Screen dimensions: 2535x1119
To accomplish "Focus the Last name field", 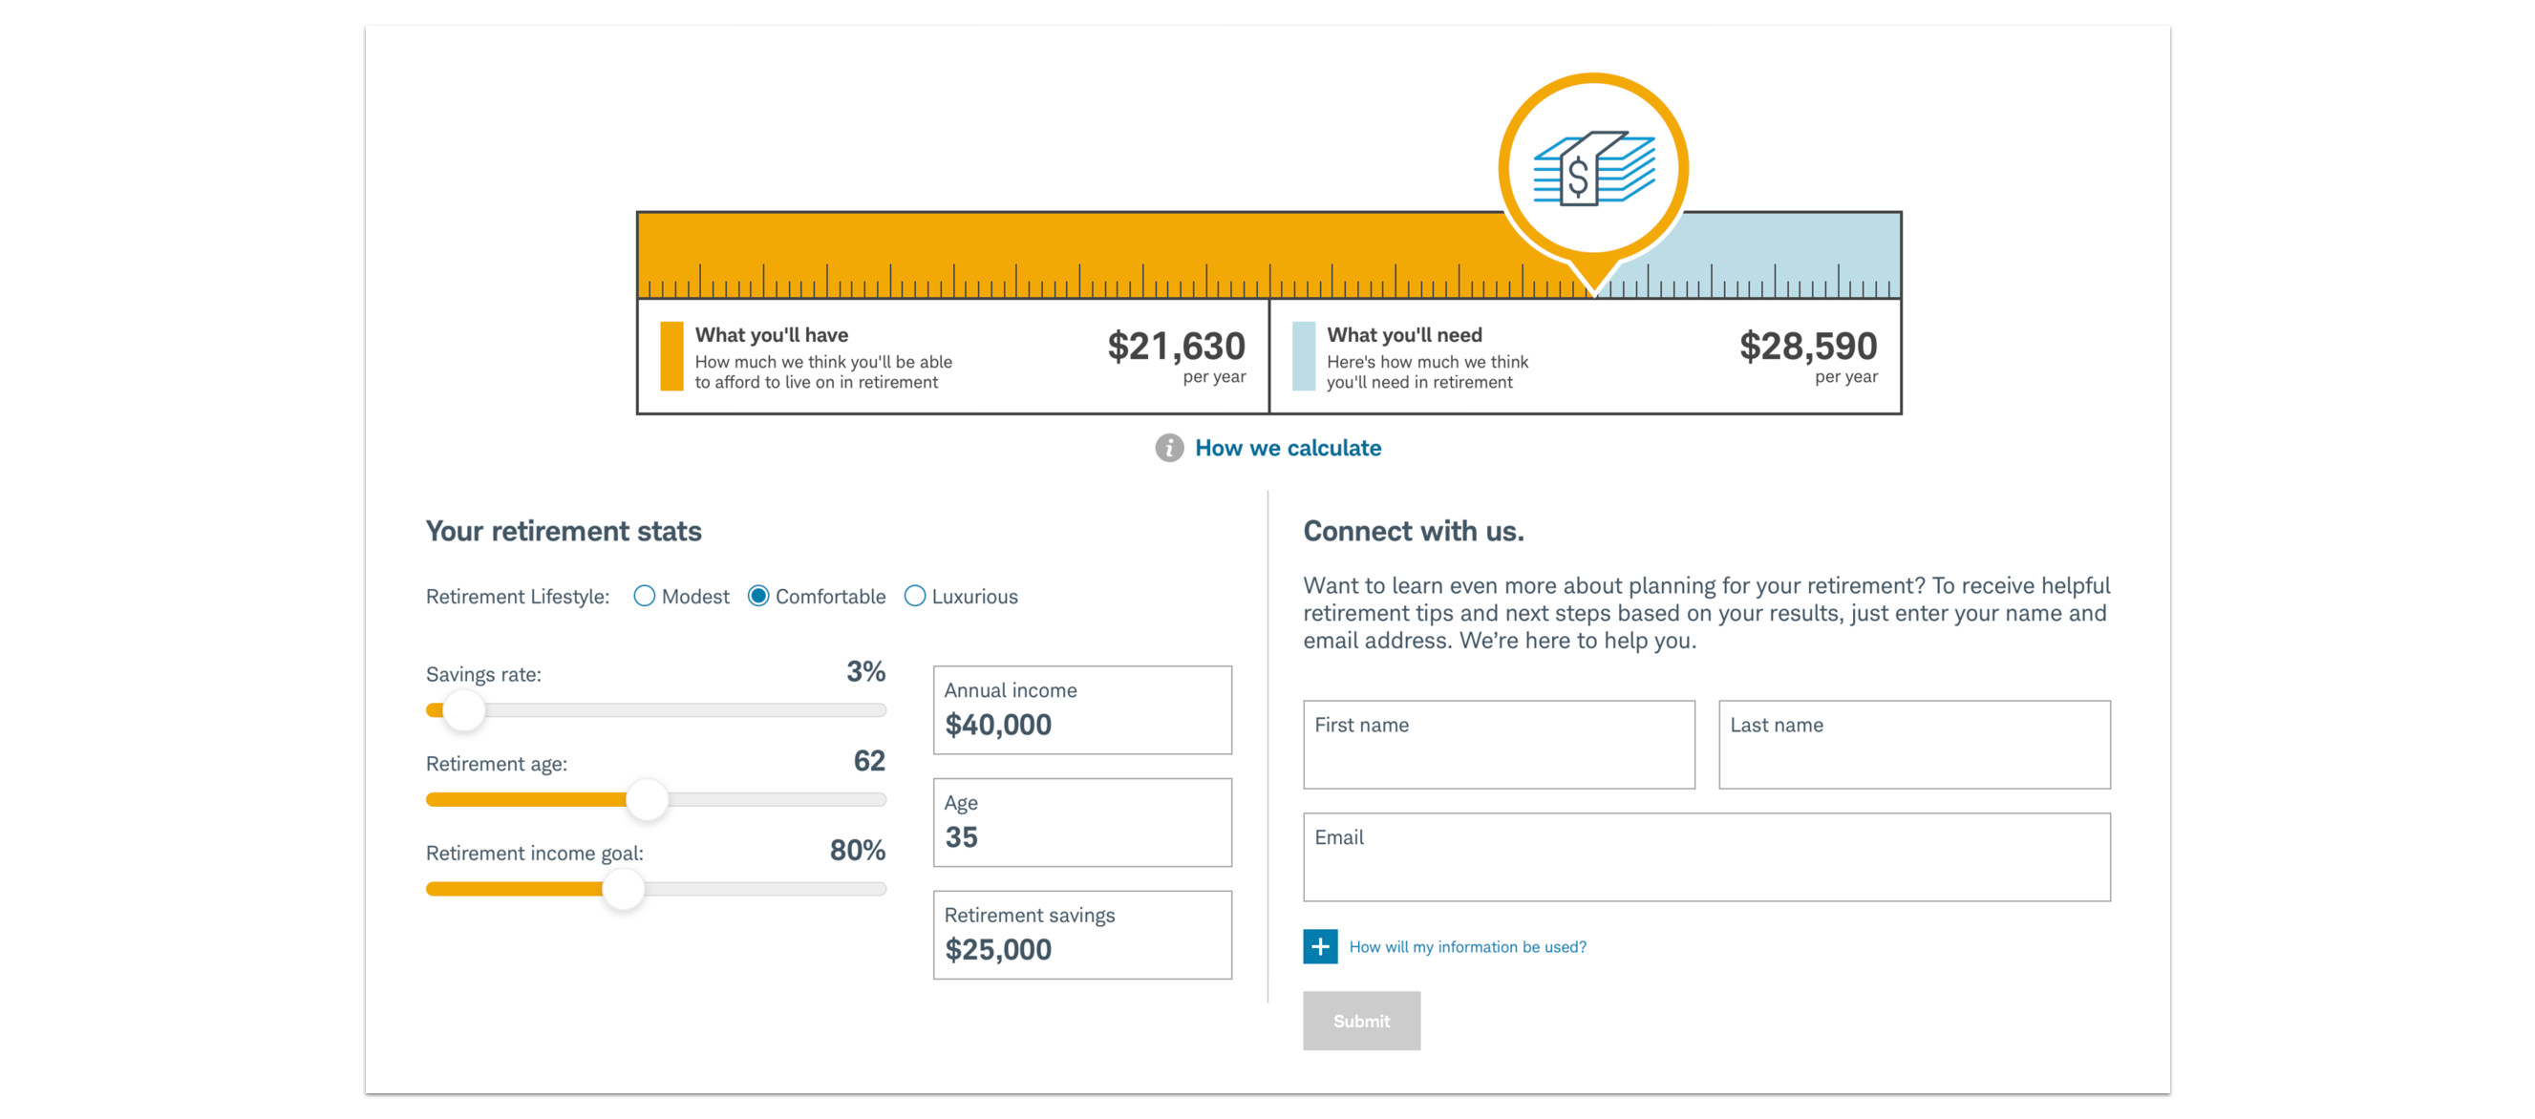I will tap(1913, 746).
